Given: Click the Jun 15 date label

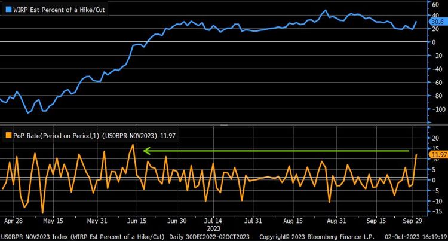Looking at the screenshot, I should click(137, 220).
